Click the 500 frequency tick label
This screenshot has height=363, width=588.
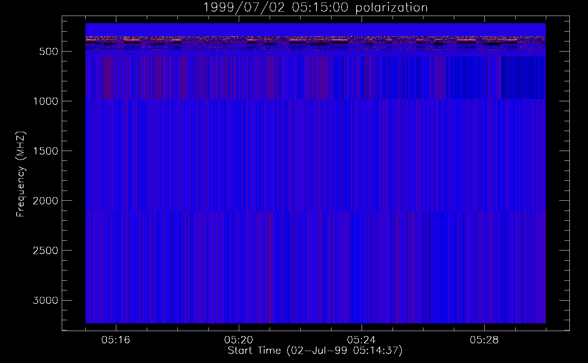(49, 52)
